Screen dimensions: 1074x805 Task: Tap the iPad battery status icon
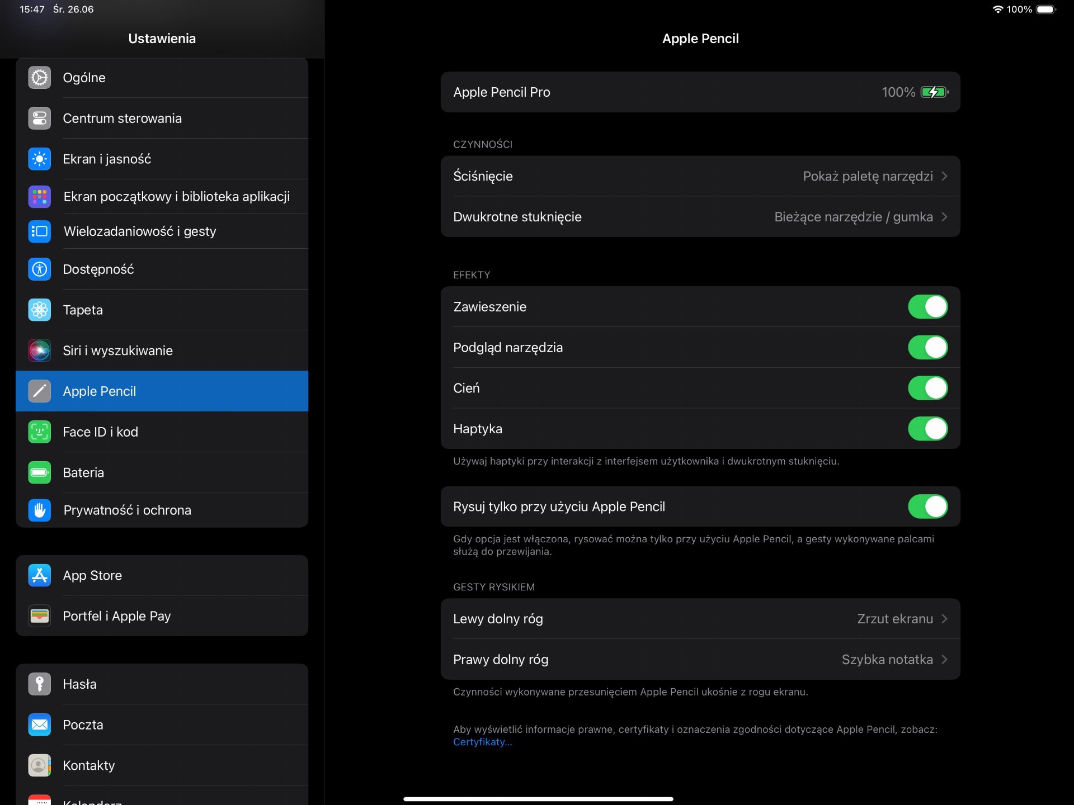pyautogui.click(x=1046, y=10)
